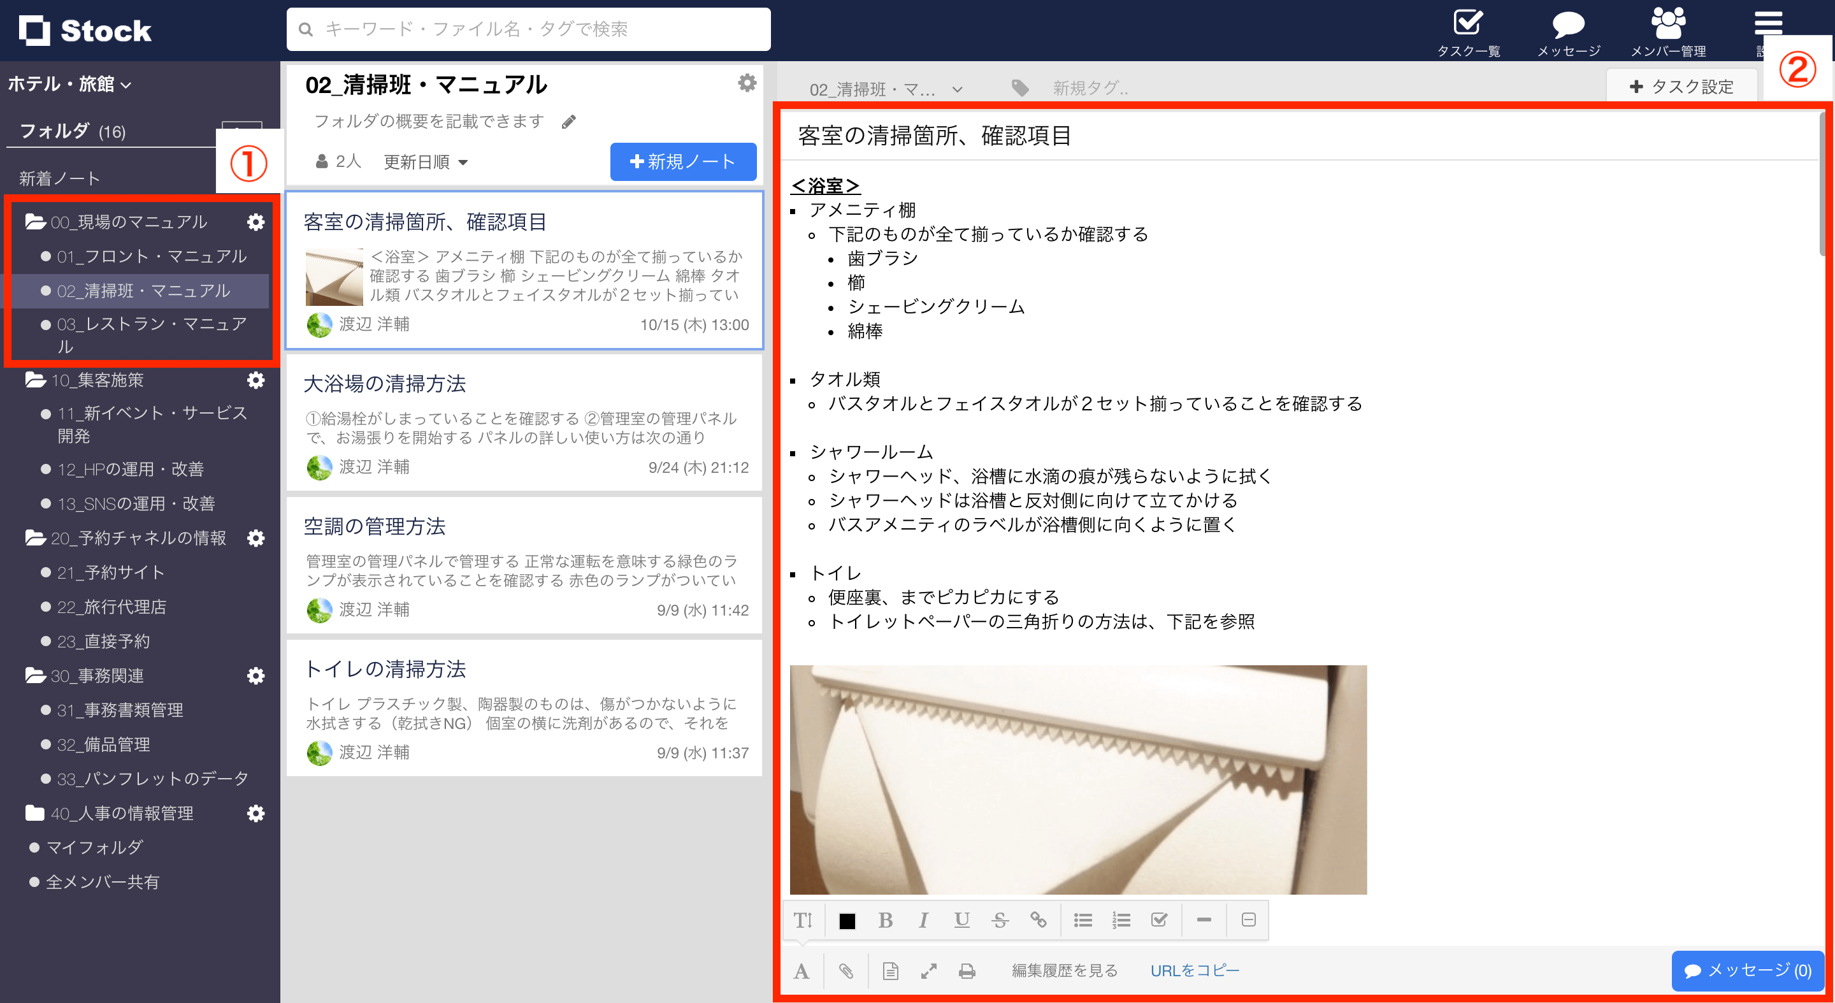The height and width of the screenshot is (1003, 1835).
Task: Click the gear for 30_事務関連 folder
Action: coord(255,676)
